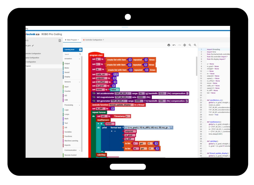Click the zoom in magnifier icon
254x185 pixels.
coord(195,45)
